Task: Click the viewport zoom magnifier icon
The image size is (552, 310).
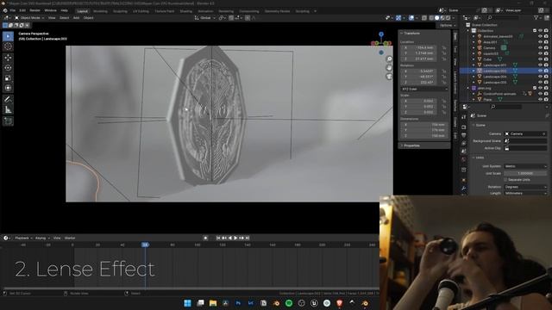Action: pyautogui.click(x=389, y=59)
